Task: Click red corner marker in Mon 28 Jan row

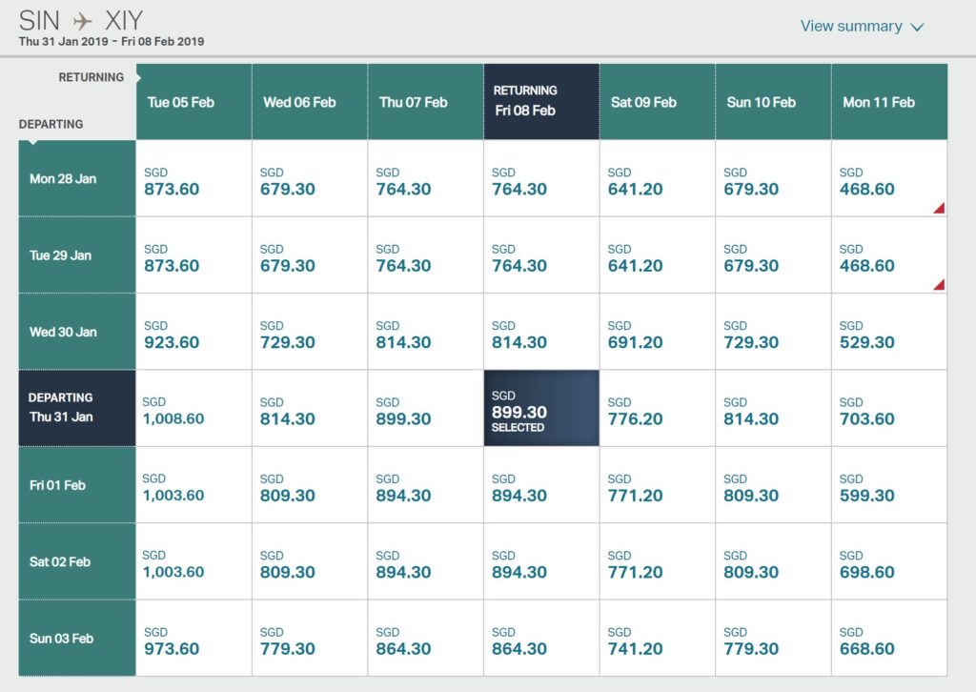Action: pos(940,209)
